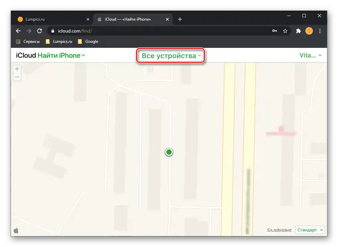338x247 pixels.
Task: Change map type from Стандарт dropdown
Action: tap(310, 230)
